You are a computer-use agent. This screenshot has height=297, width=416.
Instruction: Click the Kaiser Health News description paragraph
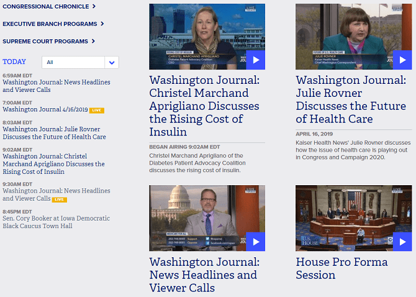353,150
